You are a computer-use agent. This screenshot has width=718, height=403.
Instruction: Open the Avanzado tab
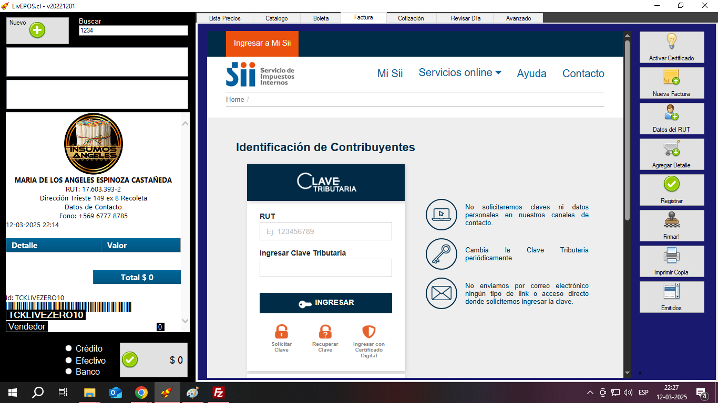click(x=518, y=18)
